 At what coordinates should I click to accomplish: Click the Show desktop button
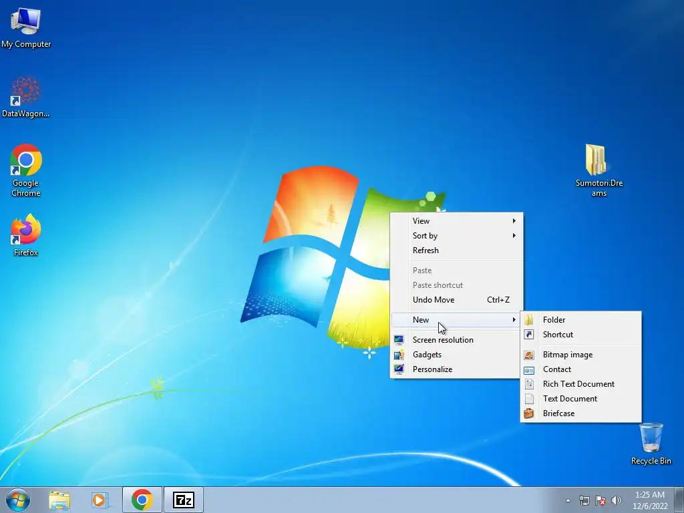[x=679, y=500]
